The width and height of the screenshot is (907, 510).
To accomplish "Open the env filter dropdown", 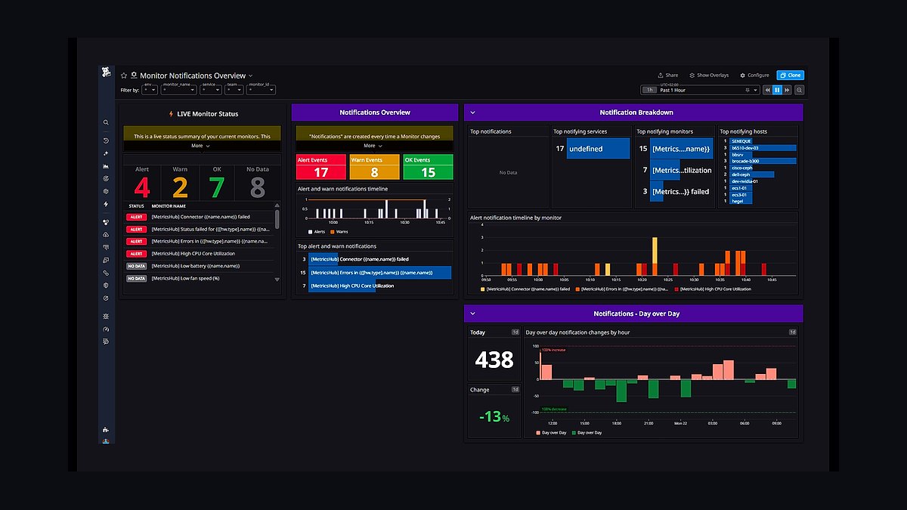I will (150, 89).
